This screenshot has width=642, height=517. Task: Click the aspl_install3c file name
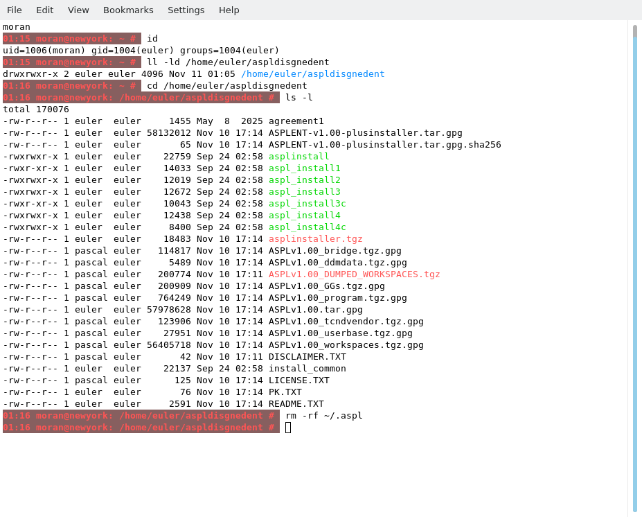tap(307, 204)
